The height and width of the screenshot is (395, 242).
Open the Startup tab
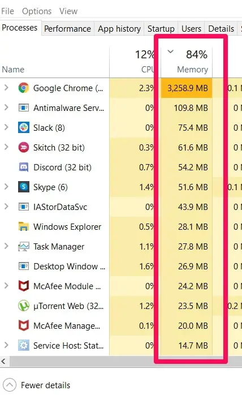coord(161,29)
